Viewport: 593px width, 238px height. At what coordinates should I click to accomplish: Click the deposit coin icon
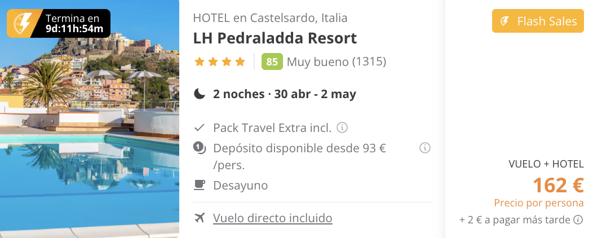pos(200,148)
